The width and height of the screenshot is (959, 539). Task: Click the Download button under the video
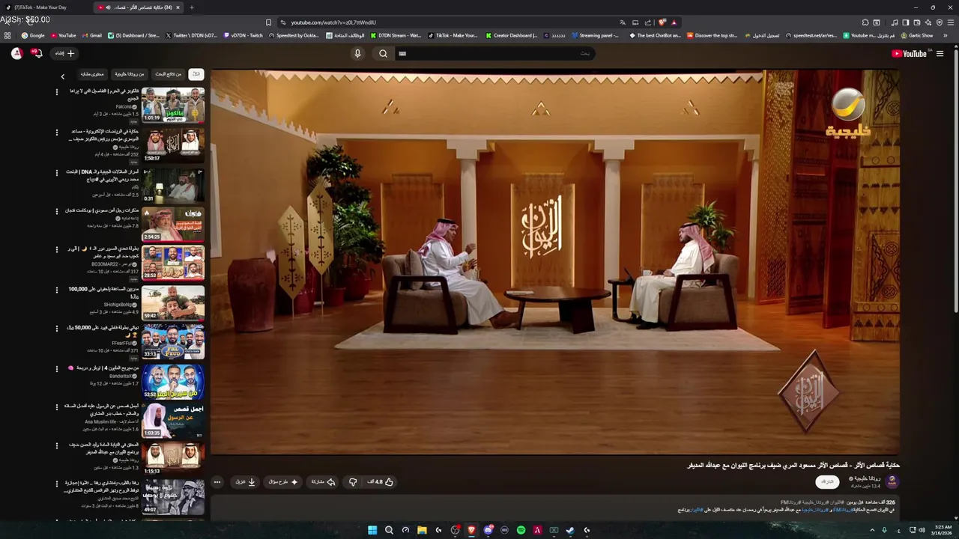pyautogui.click(x=245, y=482)
